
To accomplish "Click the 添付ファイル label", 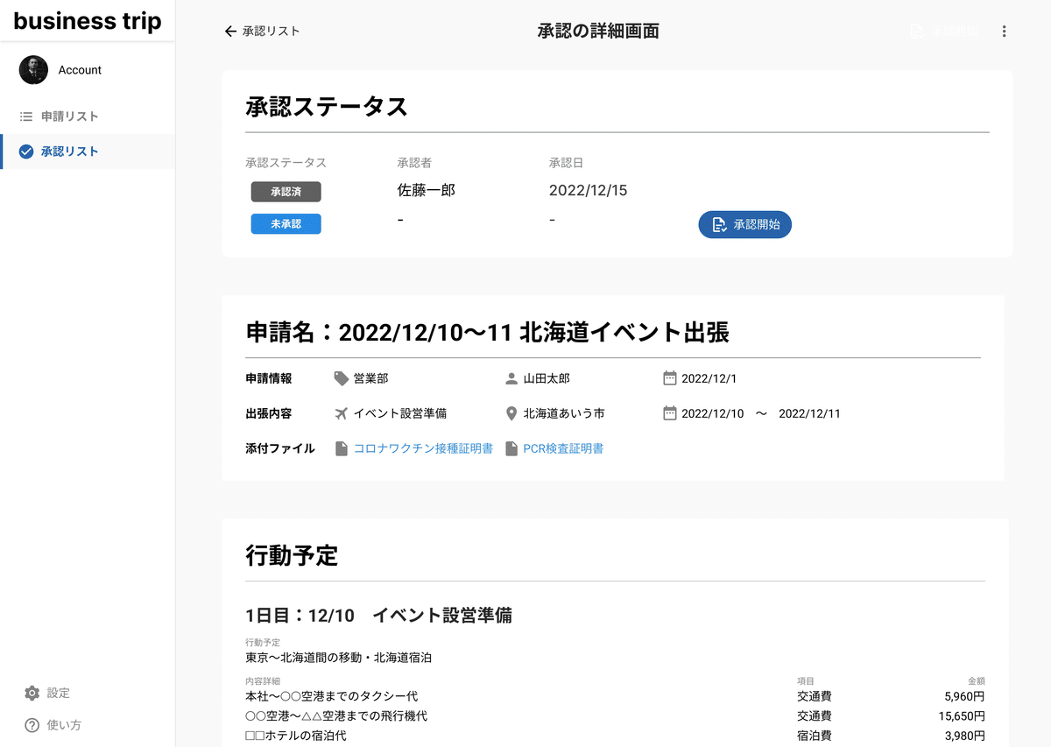I will click(280, 448).
